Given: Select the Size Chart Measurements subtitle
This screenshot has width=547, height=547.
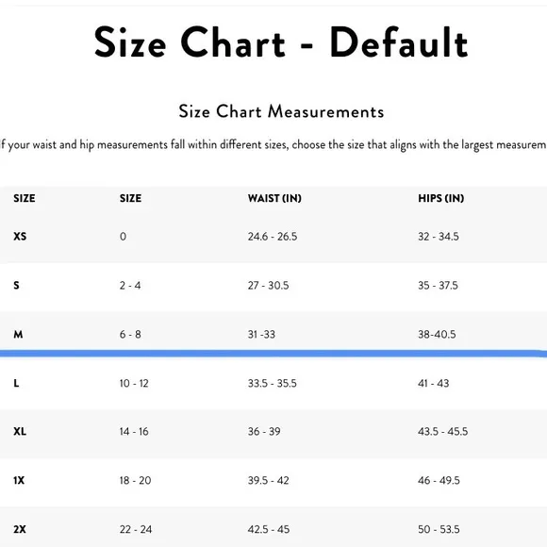Looking at the screenshot, I should tap(281, 111).
